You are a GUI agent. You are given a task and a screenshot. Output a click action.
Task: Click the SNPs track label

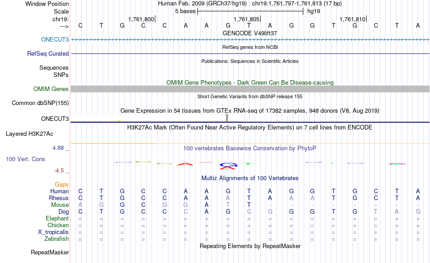click(61, 75)
